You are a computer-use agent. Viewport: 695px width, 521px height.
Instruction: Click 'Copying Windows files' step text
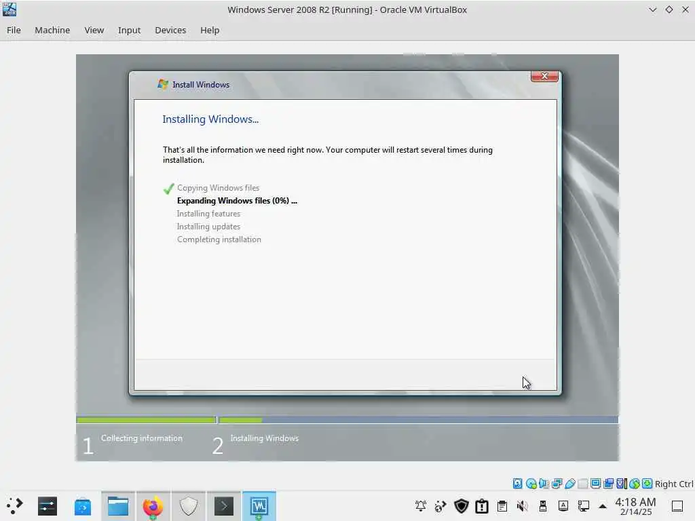click(x=218, y=188)
